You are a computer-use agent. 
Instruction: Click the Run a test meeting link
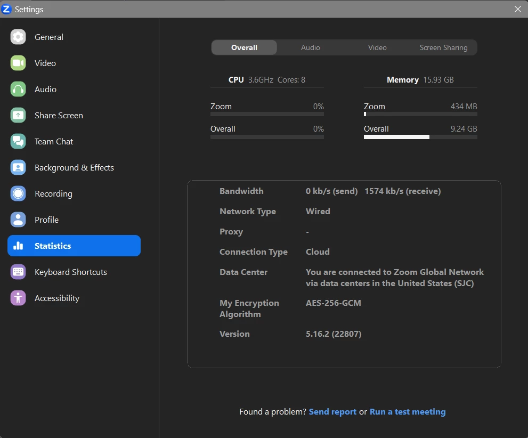coord(408,412)
